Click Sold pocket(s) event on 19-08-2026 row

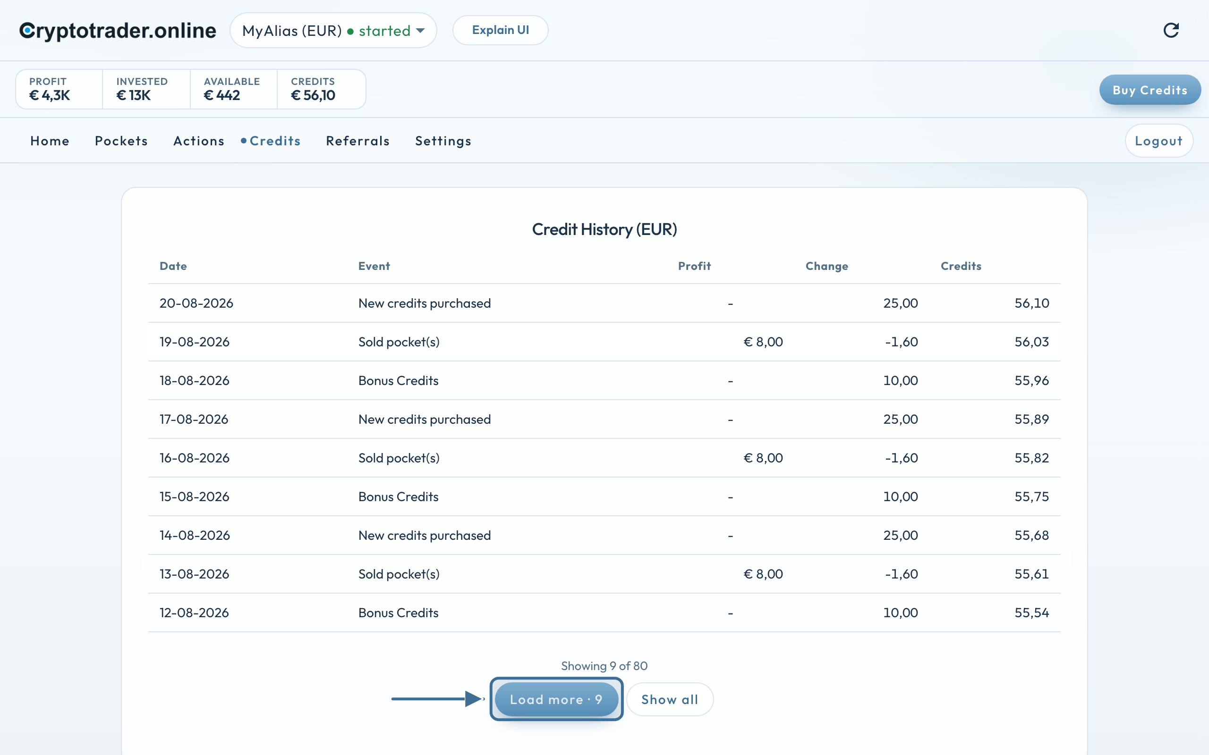(x=399, y=342)
